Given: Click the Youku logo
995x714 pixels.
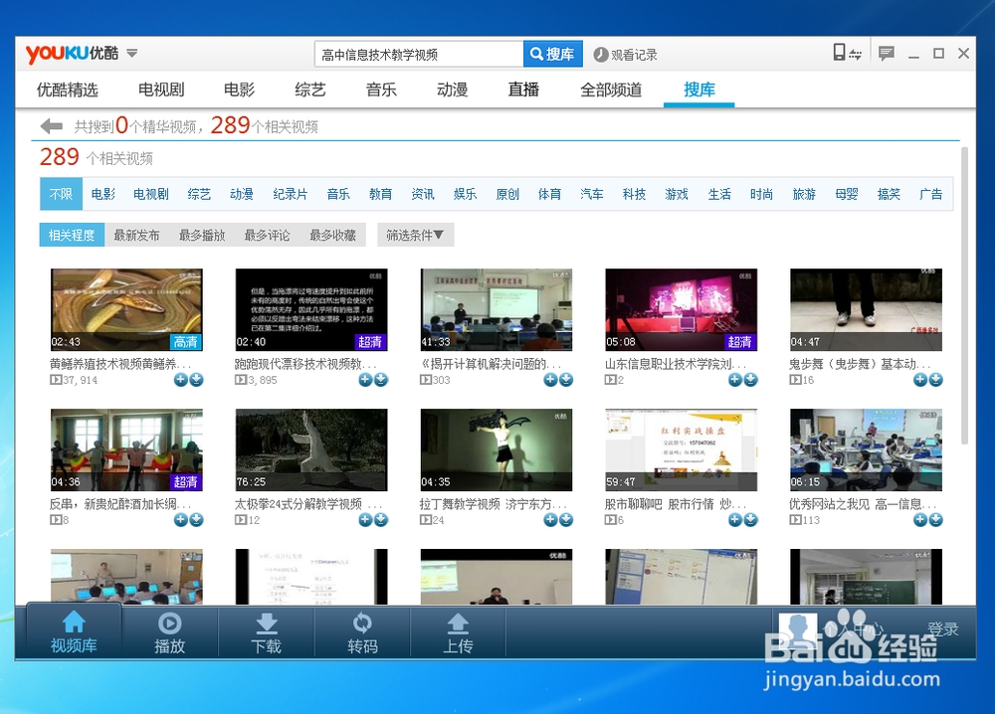Looking at the screenshot, I should [72, 54].
